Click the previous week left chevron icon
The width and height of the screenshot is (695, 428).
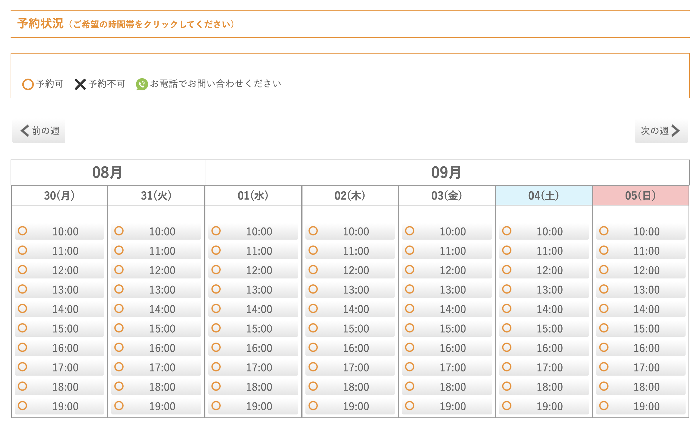[25, 131]
